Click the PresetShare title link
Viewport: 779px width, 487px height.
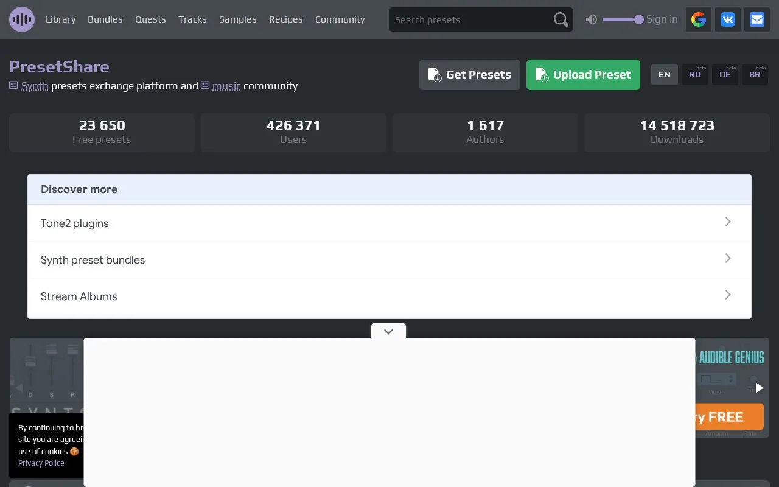(x=59, y=67)
